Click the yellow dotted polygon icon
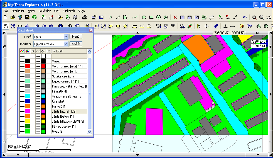273x158 pixels. click(x=242, y=26)
